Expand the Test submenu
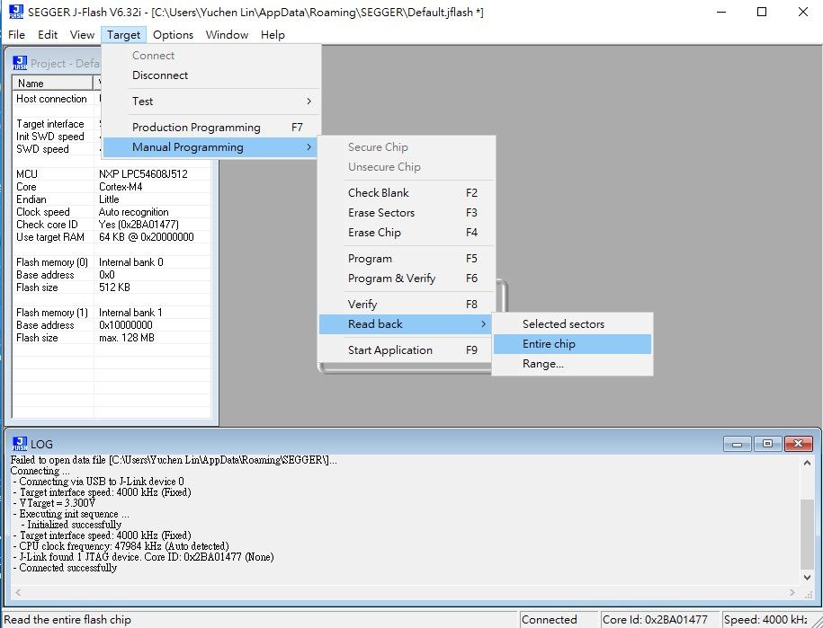This screenshot has width=823, height=628. (211, 102)
